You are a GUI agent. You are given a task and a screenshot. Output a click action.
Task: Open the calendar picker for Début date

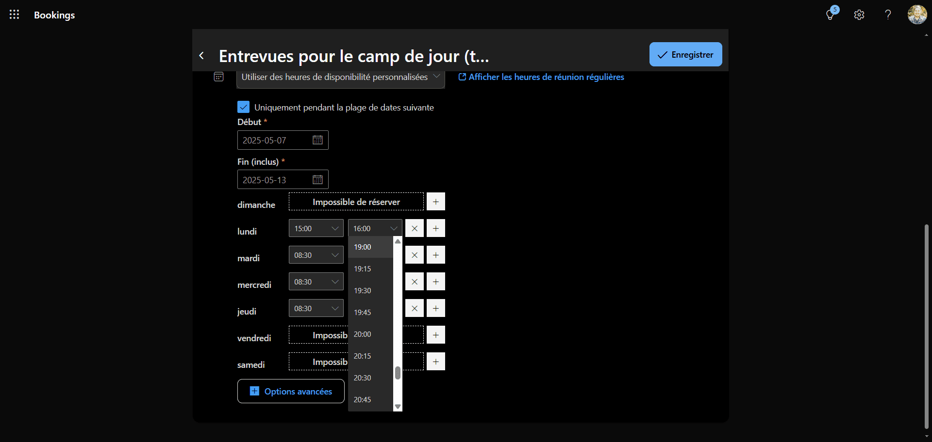[317, 140]
